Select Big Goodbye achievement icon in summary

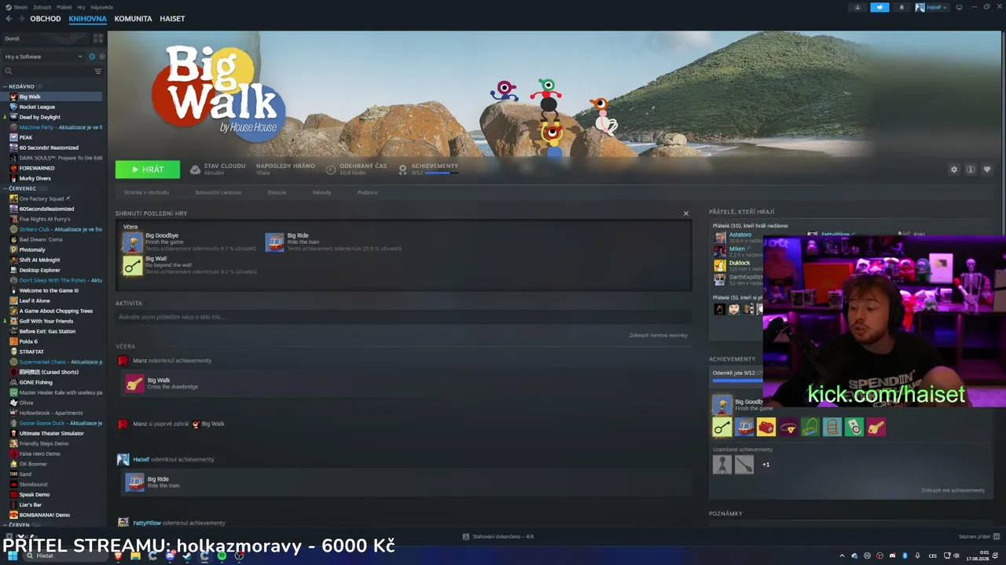click(133, 242)
